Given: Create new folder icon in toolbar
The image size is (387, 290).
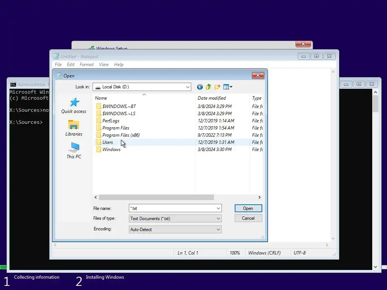Looking at the screenshot, I should tap(217, 87).
